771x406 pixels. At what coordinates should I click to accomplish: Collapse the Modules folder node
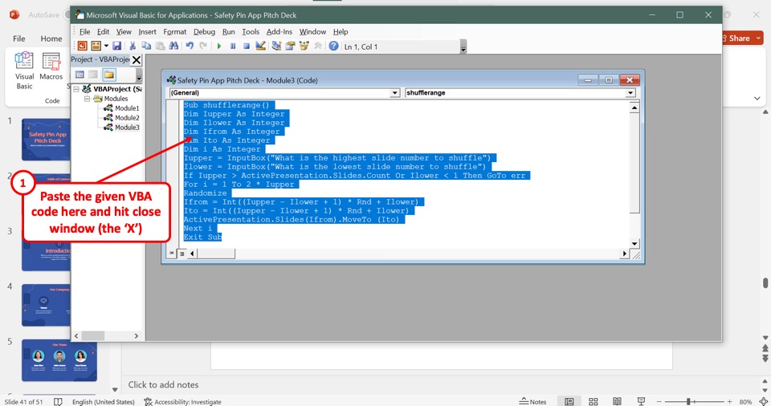(87, 99)
